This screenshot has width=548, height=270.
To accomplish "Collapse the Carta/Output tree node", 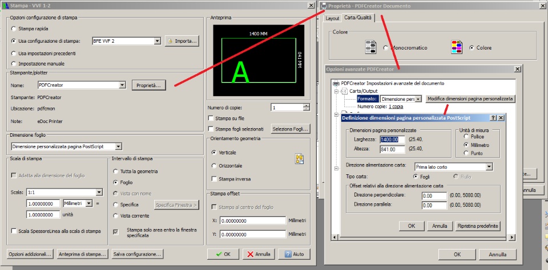I will tap(337, 91).
